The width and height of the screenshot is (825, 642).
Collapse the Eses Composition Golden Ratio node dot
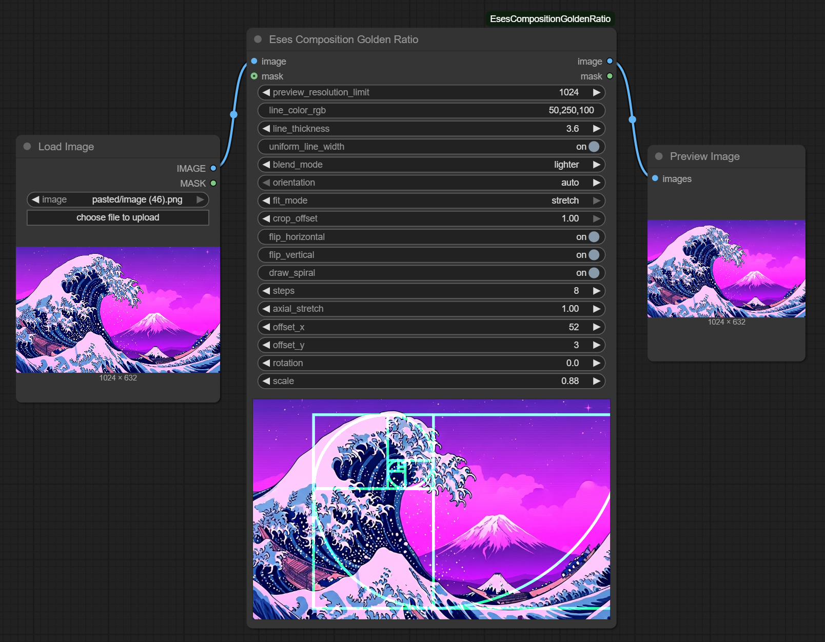[x=258, y=39]
